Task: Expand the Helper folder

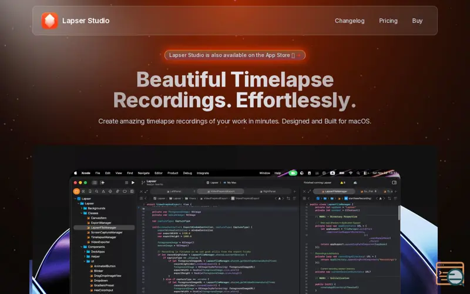Action: [x=85, y=256]
